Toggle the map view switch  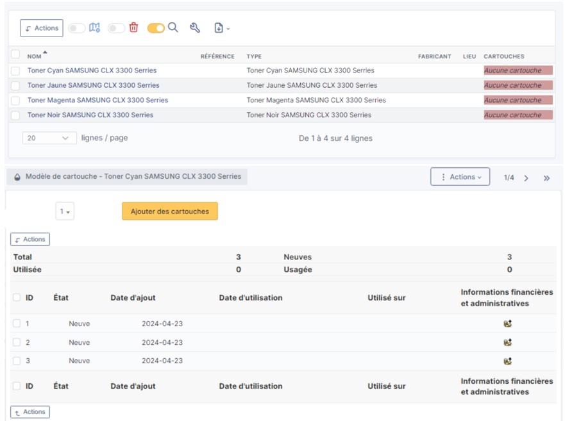(x=77, y=28)
